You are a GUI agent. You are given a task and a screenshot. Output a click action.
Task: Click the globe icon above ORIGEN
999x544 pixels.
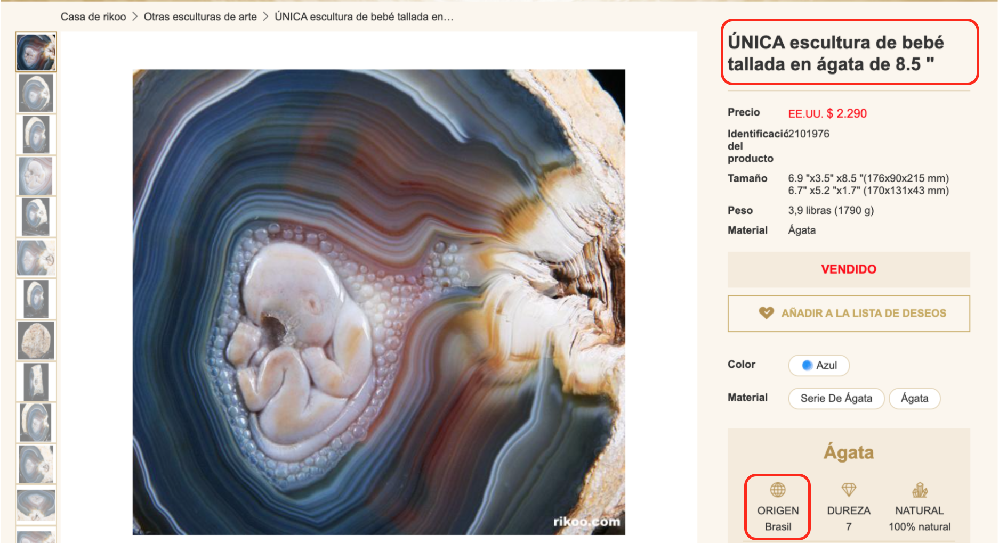click(778, 489)
